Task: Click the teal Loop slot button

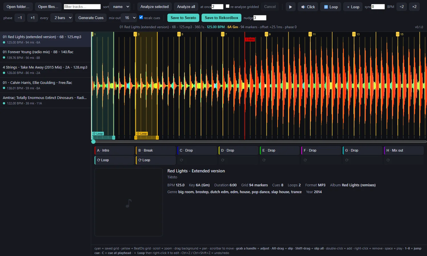Action: coord(114,160)
